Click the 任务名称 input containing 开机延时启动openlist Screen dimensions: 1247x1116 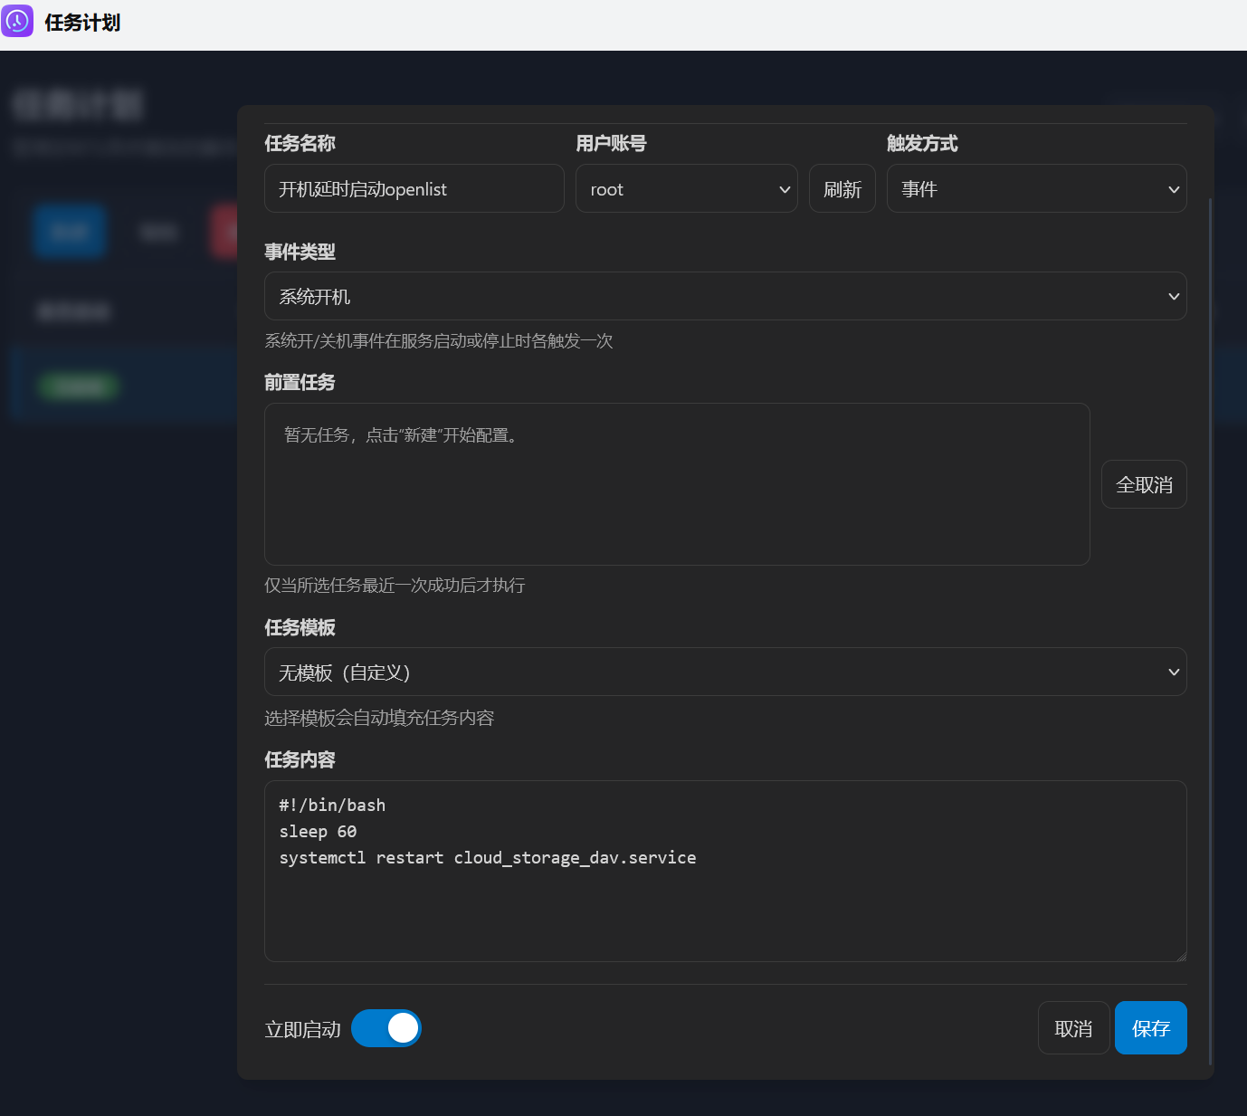click(414, 188)
